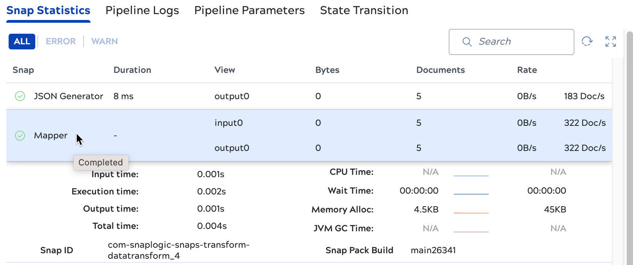Filter statistics by ERROR
633x265 pixels.
tap(61, 42)
